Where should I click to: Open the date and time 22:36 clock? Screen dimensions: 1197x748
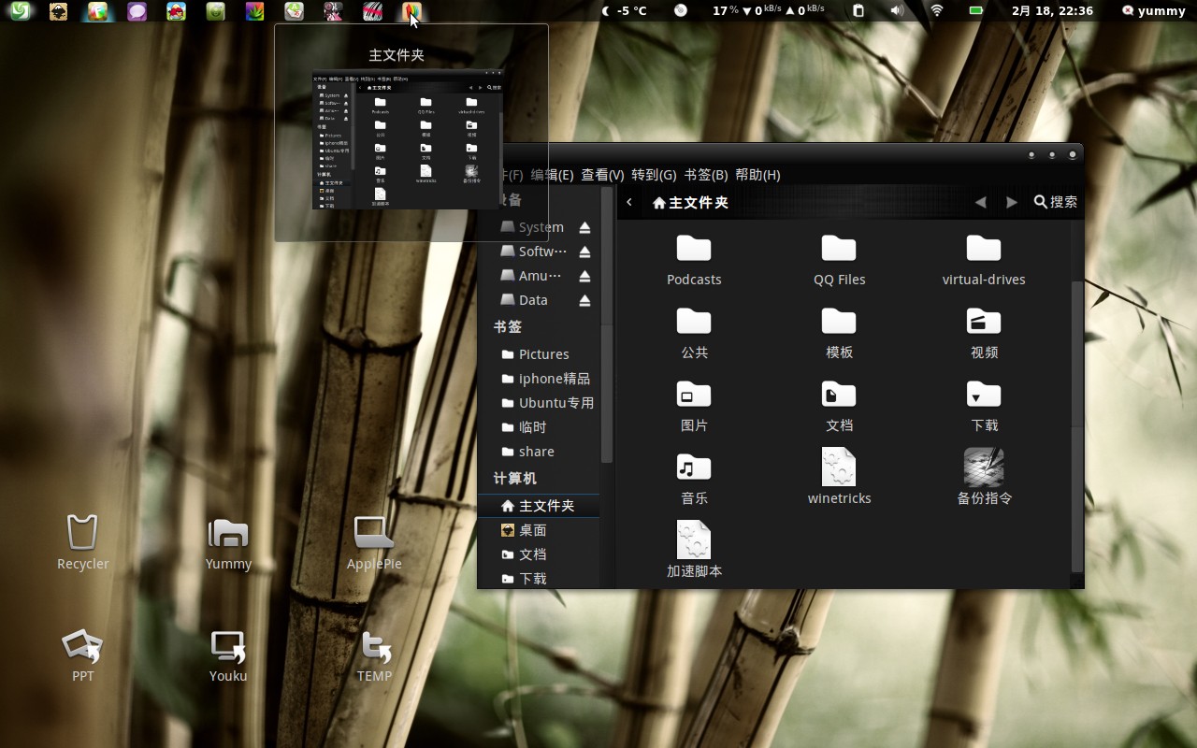coord(1052,11)
